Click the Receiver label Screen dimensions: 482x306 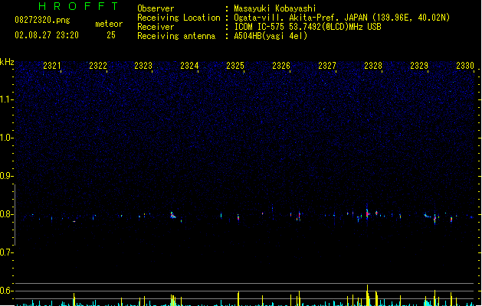point(156,27)
